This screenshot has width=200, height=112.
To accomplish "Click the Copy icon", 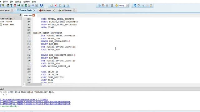I will 147,6.
